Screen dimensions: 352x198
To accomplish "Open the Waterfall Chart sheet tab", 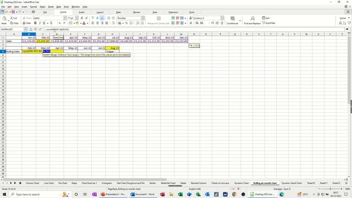I will point(168,183).
